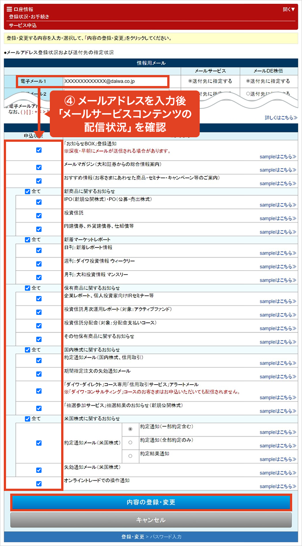Toggle 全て checkbox for 新着マーケットレポート
Screen dimensions: 302x546
pyautogui.click(x=27, y=239)
